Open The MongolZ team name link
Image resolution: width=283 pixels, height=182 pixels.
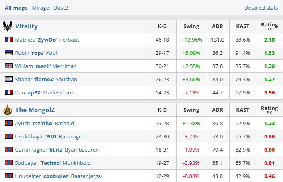[x=35, y=110]
